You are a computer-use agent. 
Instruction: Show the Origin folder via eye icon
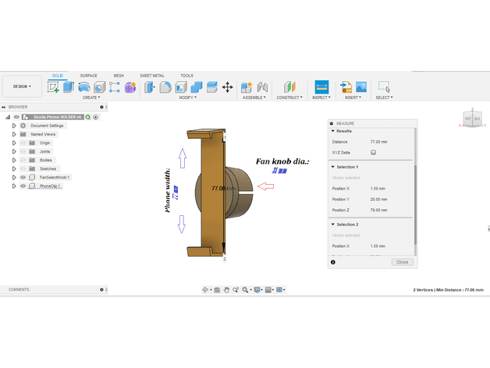(x=23, y=143)
